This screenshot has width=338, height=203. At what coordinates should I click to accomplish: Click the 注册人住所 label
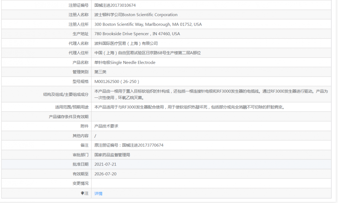(79, 24)
